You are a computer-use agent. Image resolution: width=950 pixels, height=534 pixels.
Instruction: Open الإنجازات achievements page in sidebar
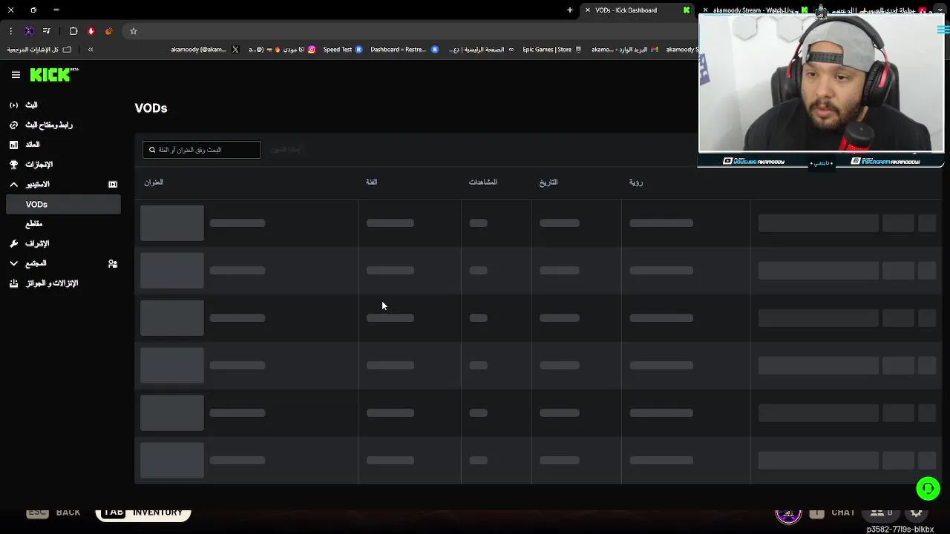click(39, 165)
